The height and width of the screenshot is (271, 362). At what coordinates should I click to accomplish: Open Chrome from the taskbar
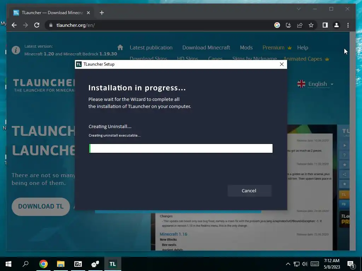[43, 264]
